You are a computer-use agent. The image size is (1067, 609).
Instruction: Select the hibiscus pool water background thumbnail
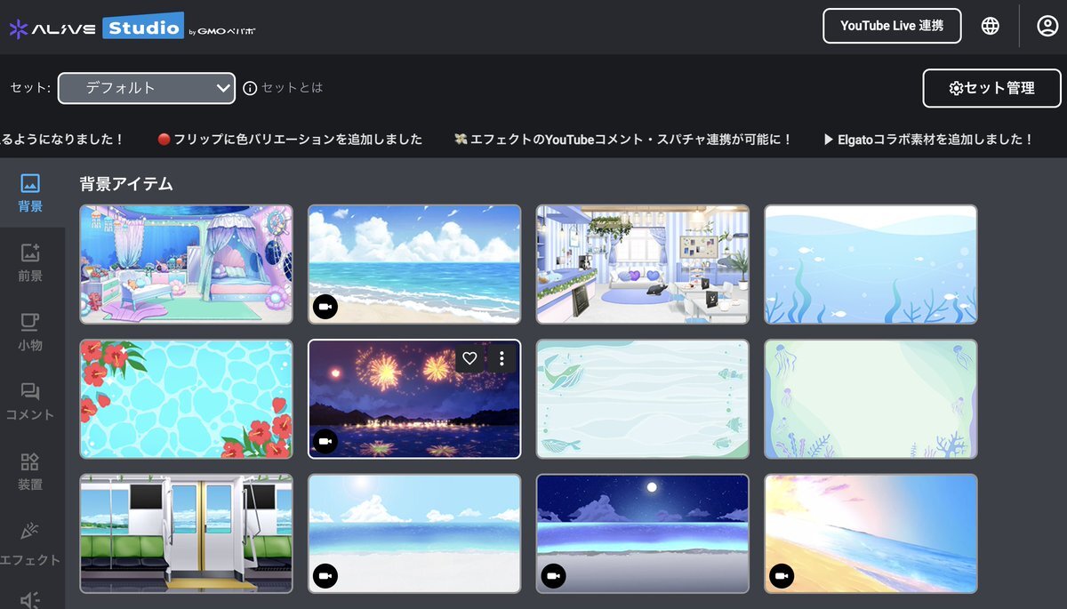tap(186, 399)
